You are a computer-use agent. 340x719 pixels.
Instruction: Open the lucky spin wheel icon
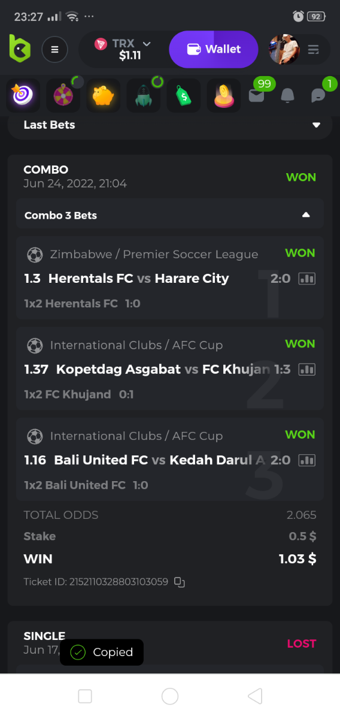[63, 95]
